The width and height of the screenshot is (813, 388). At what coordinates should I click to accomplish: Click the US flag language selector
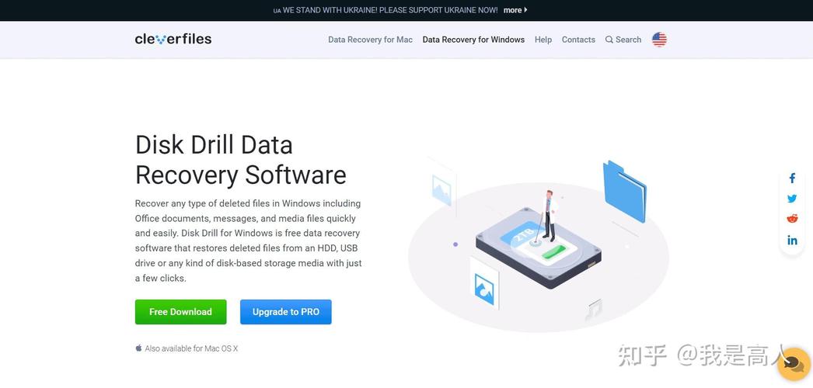coord(659,40)
